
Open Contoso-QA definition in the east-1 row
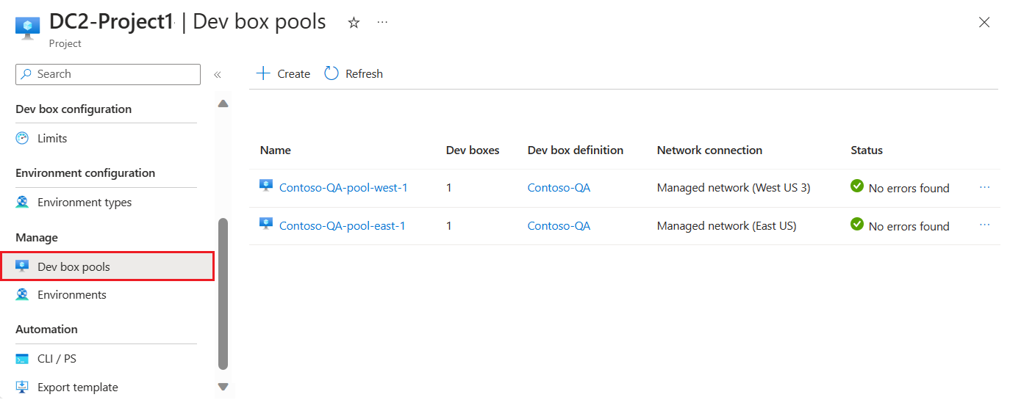click(559, 226)
